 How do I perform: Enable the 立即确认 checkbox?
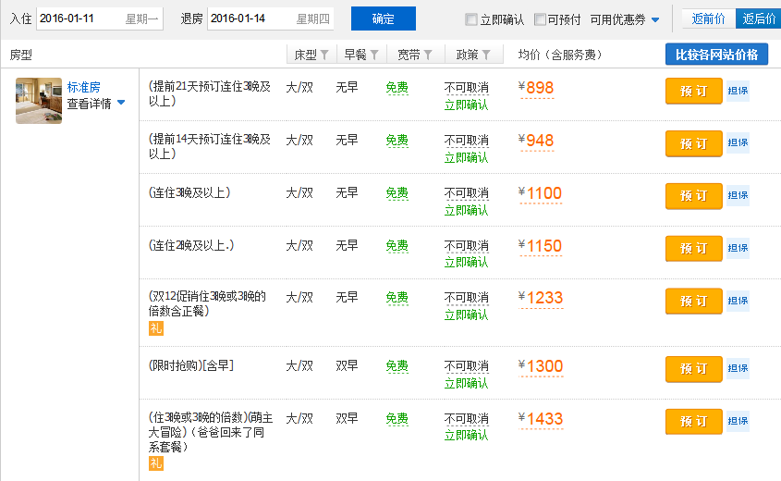[471, 19]
